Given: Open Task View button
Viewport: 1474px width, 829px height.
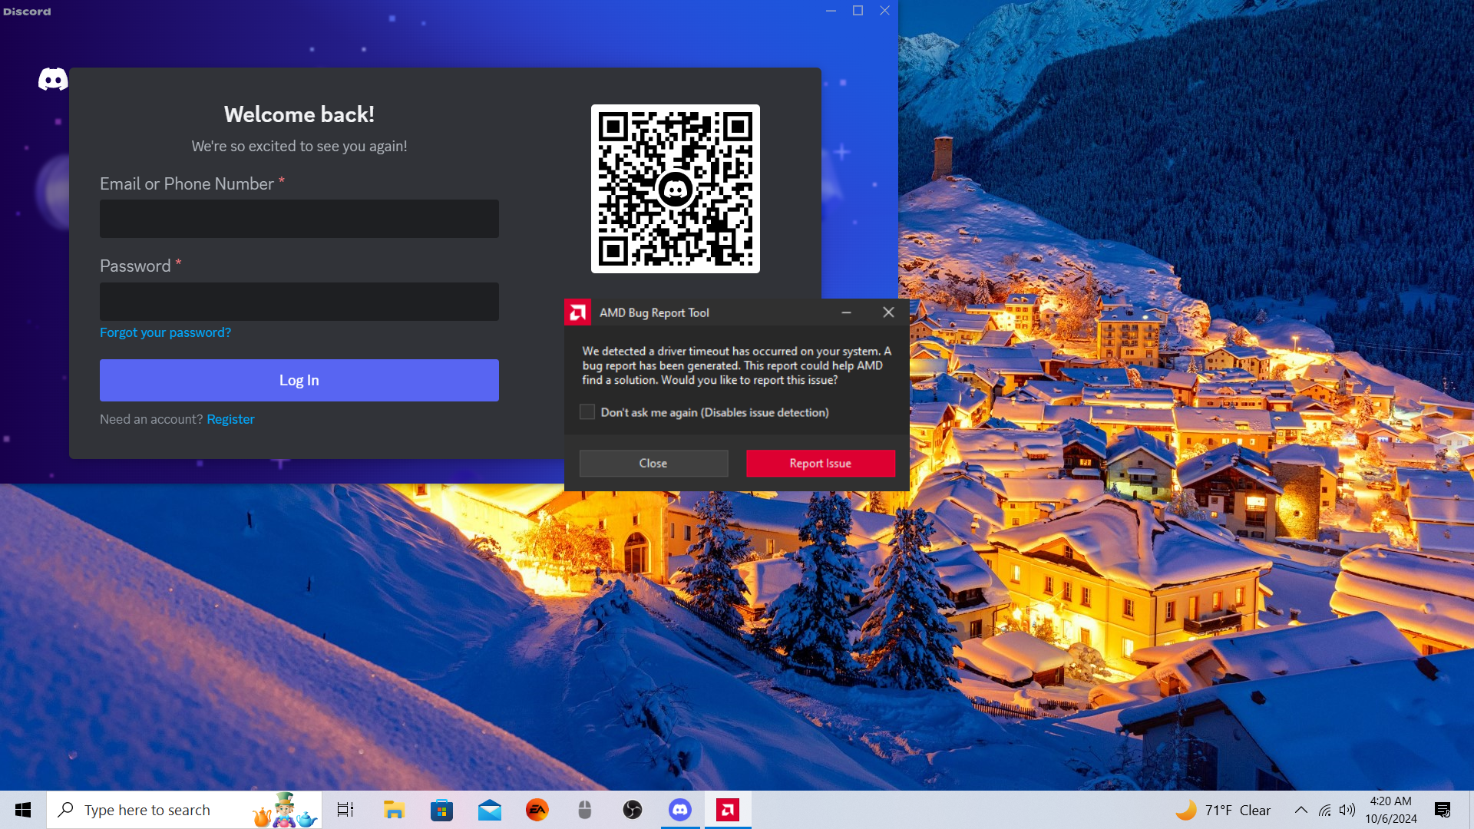Looking at the screenshot, I should tap(345, 810).
